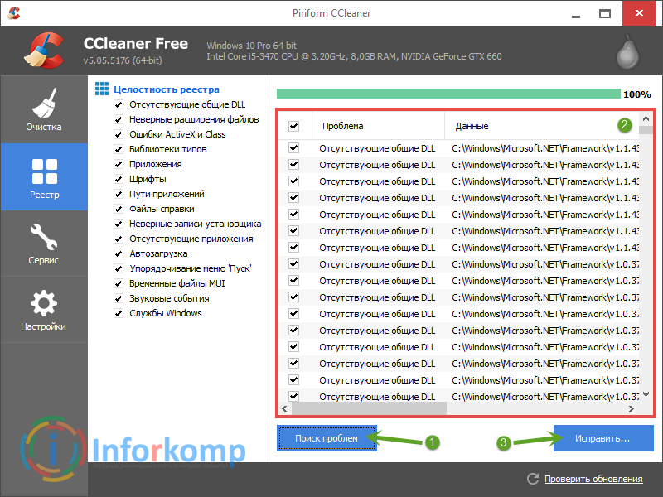Toggle Службы Windows checkbox
Screen dimensions: 663x497
point(119,313)
